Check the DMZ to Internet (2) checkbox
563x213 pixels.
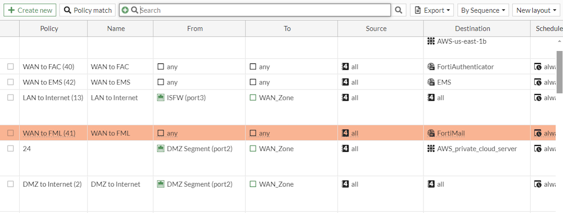coord(11,184)
